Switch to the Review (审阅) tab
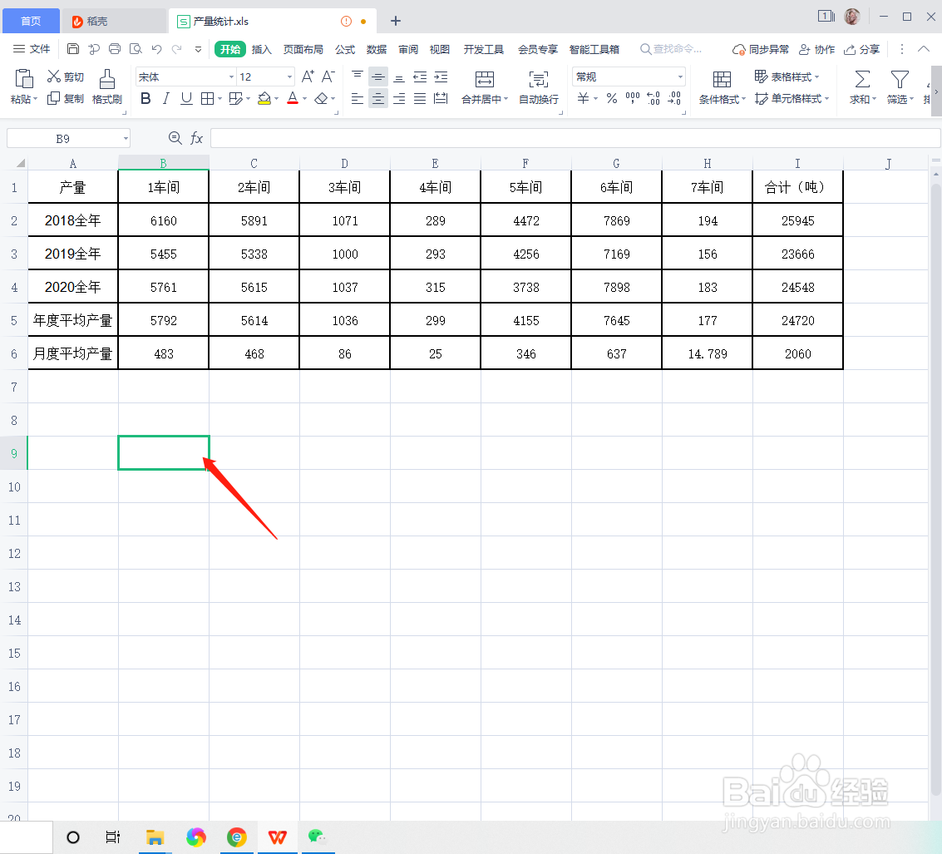Screen dimensions: 942x854 click(x=408, y=49)
